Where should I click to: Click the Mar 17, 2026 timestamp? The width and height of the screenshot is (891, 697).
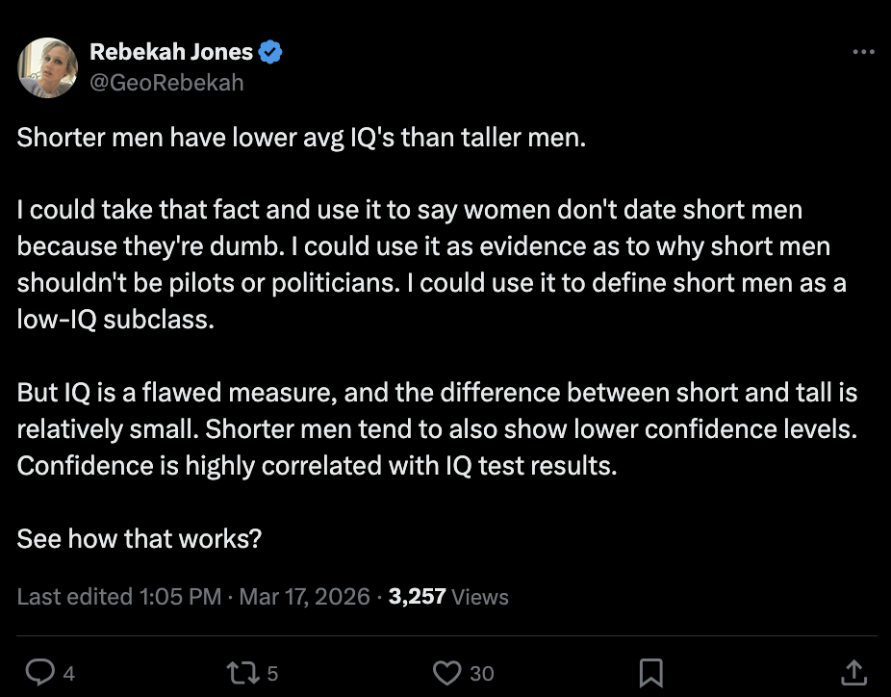[x=302, y=596]
